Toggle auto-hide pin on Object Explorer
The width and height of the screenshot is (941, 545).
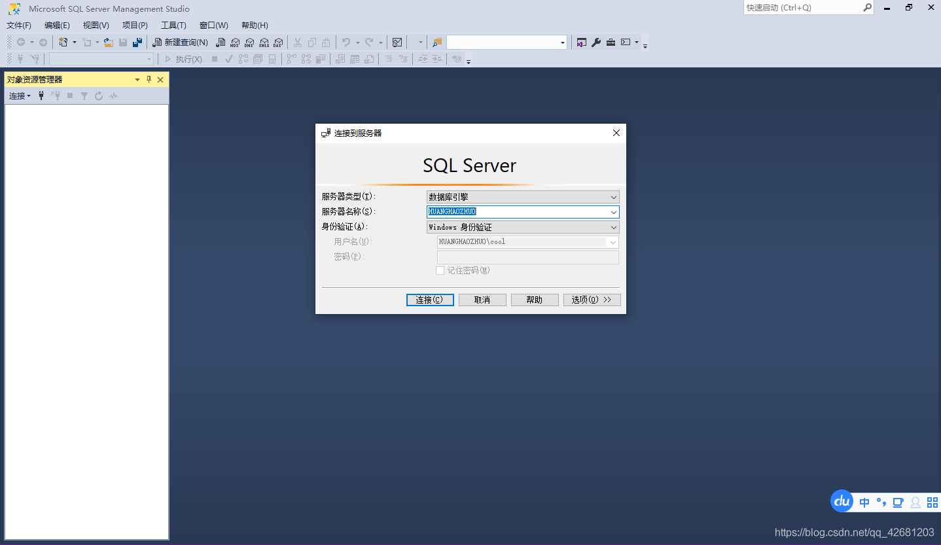coord(149,79)
